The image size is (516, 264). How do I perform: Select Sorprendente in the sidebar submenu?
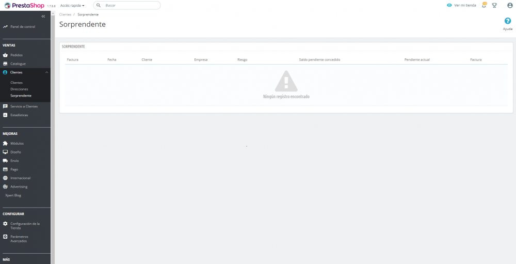pyautogui.click(x=21, y=96)
